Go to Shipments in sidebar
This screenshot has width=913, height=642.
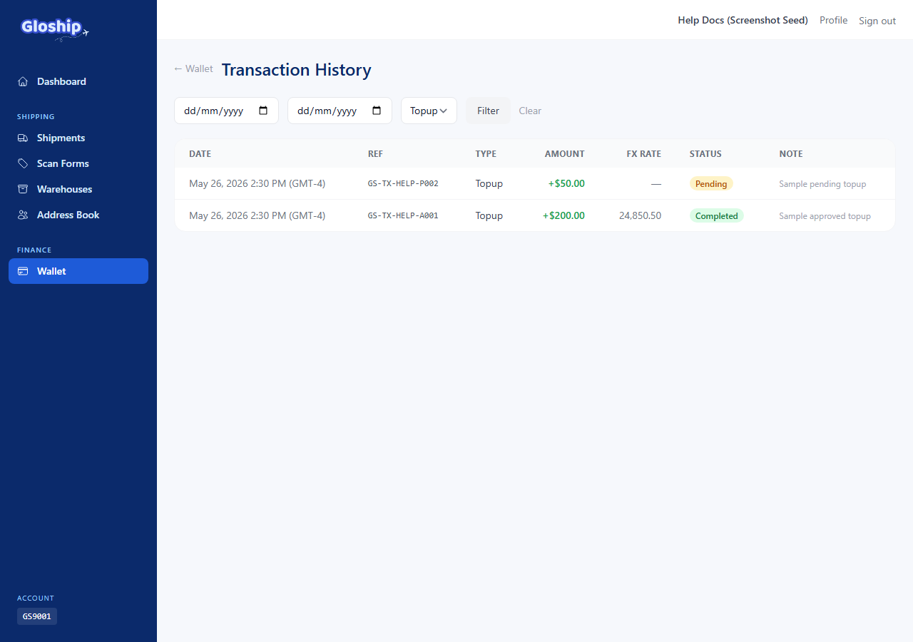point(78,138)
